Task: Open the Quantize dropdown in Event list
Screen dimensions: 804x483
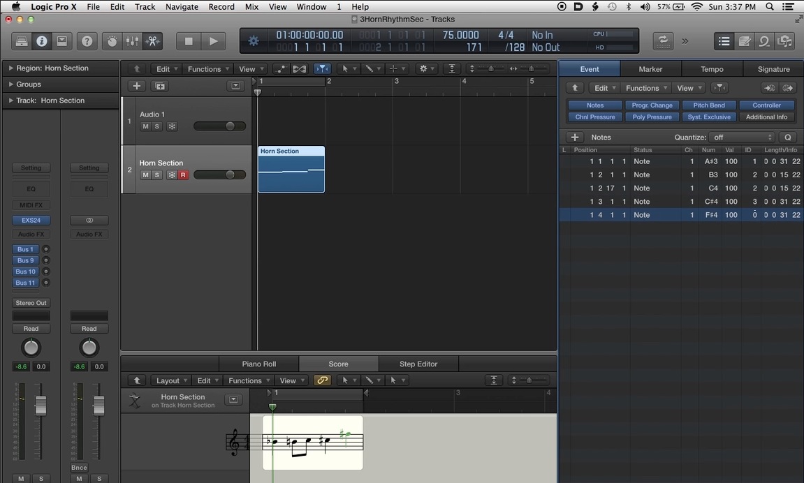Action: [743, 138]
